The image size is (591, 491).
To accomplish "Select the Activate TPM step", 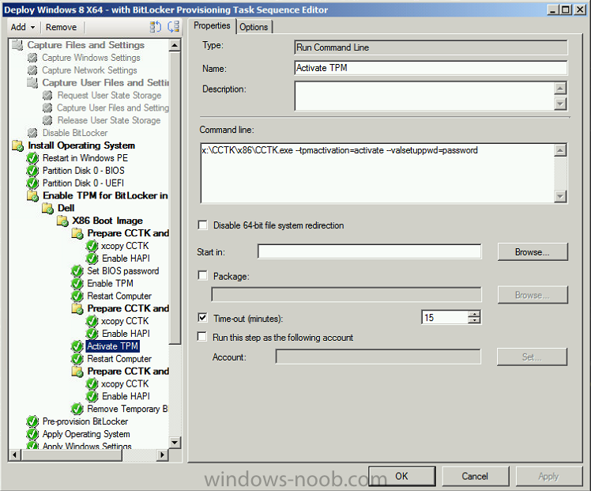I will (112, 346).
